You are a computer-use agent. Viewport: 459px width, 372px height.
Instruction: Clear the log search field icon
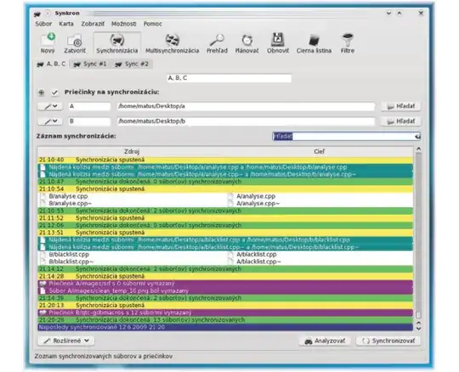(417, 136)
